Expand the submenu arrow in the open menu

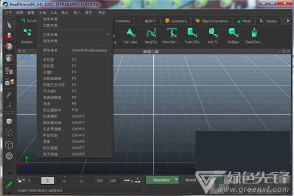coord(108,34)
